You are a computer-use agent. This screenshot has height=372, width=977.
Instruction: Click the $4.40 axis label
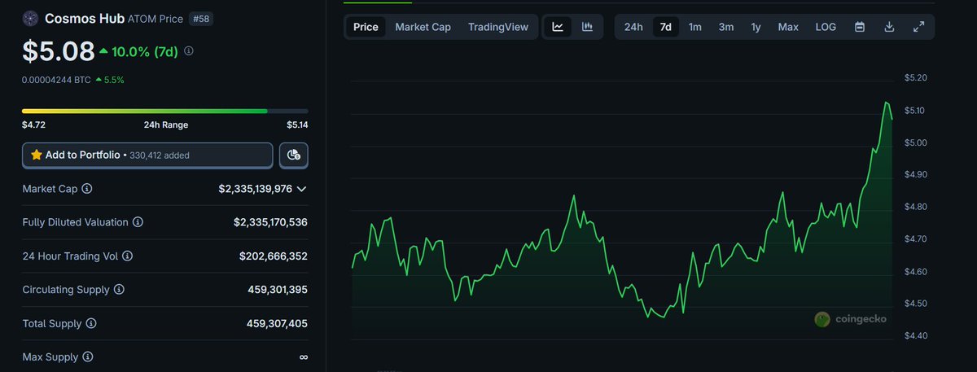point(916,335)
